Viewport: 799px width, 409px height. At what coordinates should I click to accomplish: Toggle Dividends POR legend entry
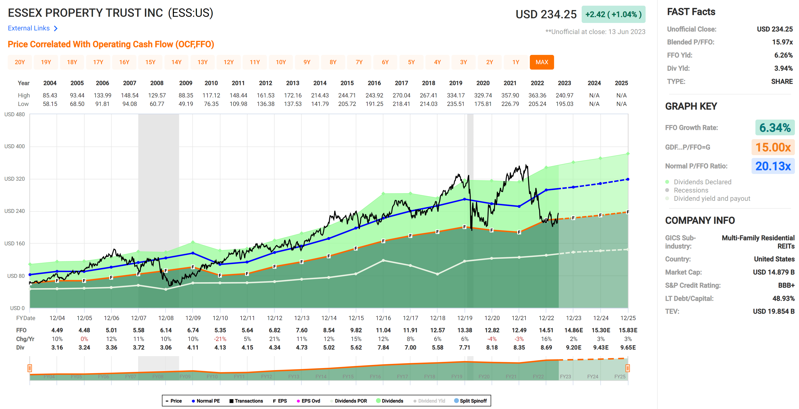[349, 401]
